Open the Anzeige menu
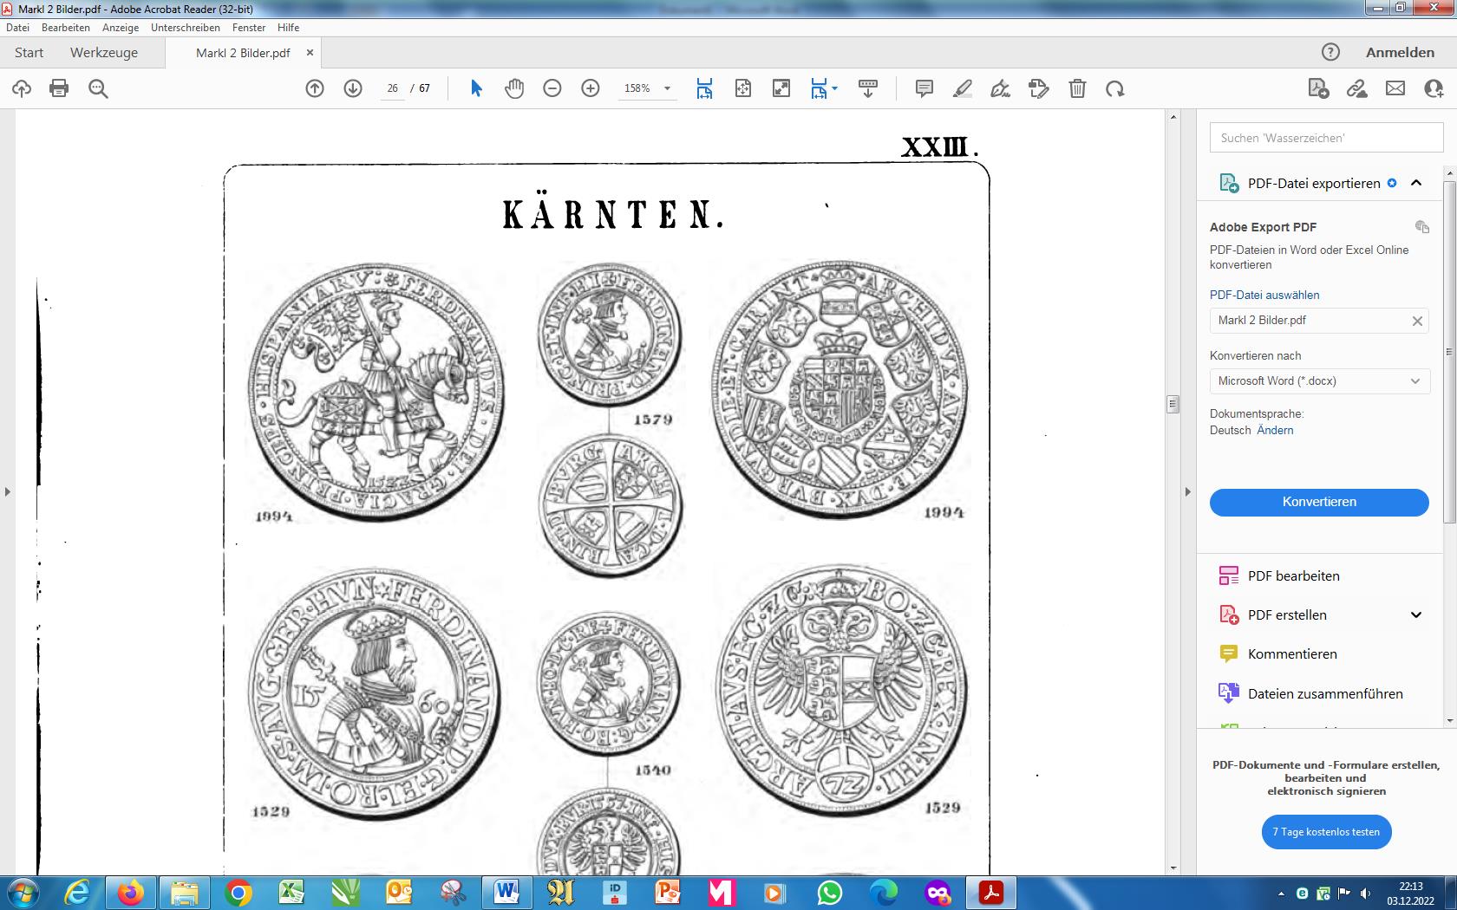 tap(121, 28)
